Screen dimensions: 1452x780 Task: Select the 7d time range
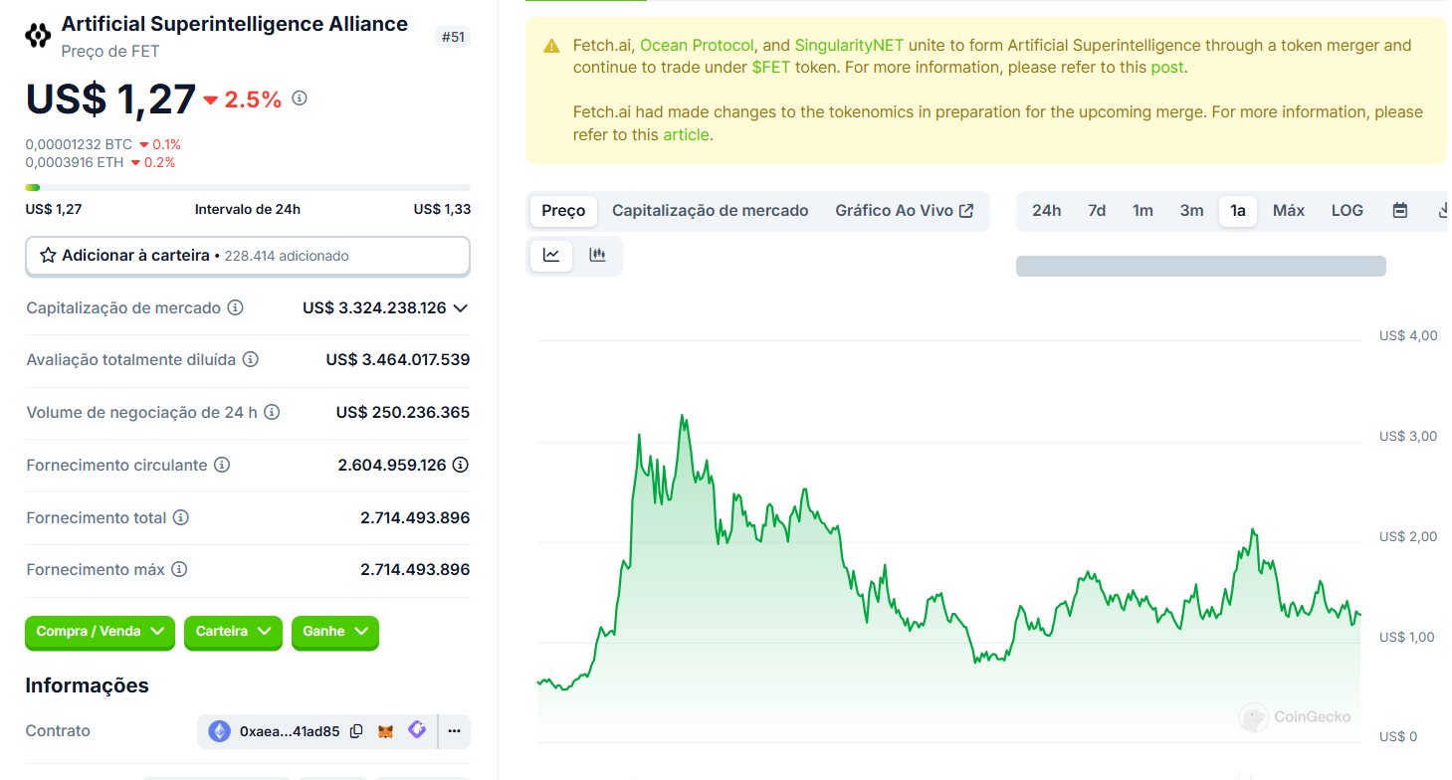point(1097,211)
